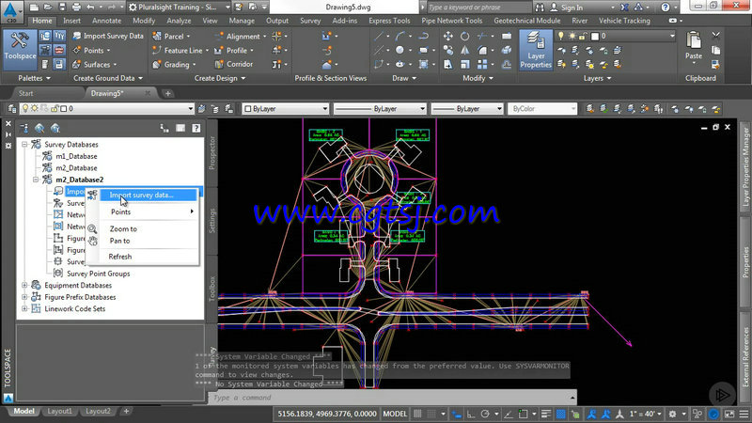Open Points submenu in context menu
This screenshot has width=752, height=423.
[x=149, y=211]
